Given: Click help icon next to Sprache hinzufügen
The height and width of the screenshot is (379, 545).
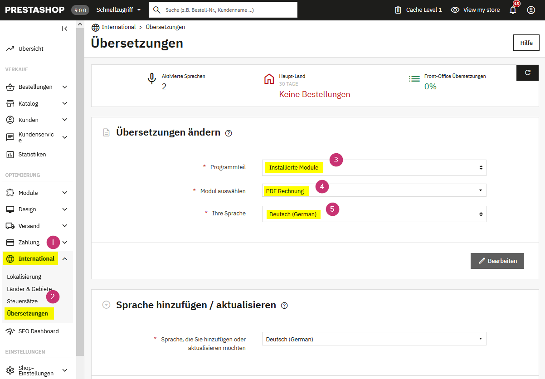Looking at the screenshot, I should tap(284, 306).
